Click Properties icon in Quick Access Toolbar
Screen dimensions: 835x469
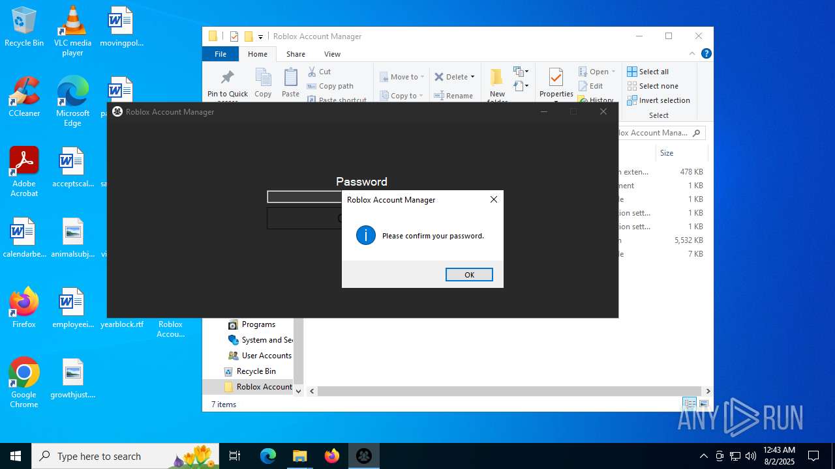tap(234, 36)
